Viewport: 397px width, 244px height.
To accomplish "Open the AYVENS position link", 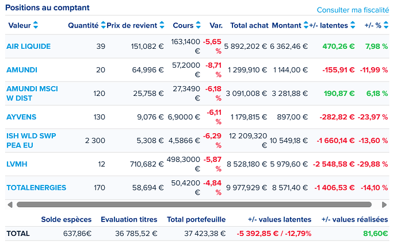I will pyautogui.click(x=21, y=117).
